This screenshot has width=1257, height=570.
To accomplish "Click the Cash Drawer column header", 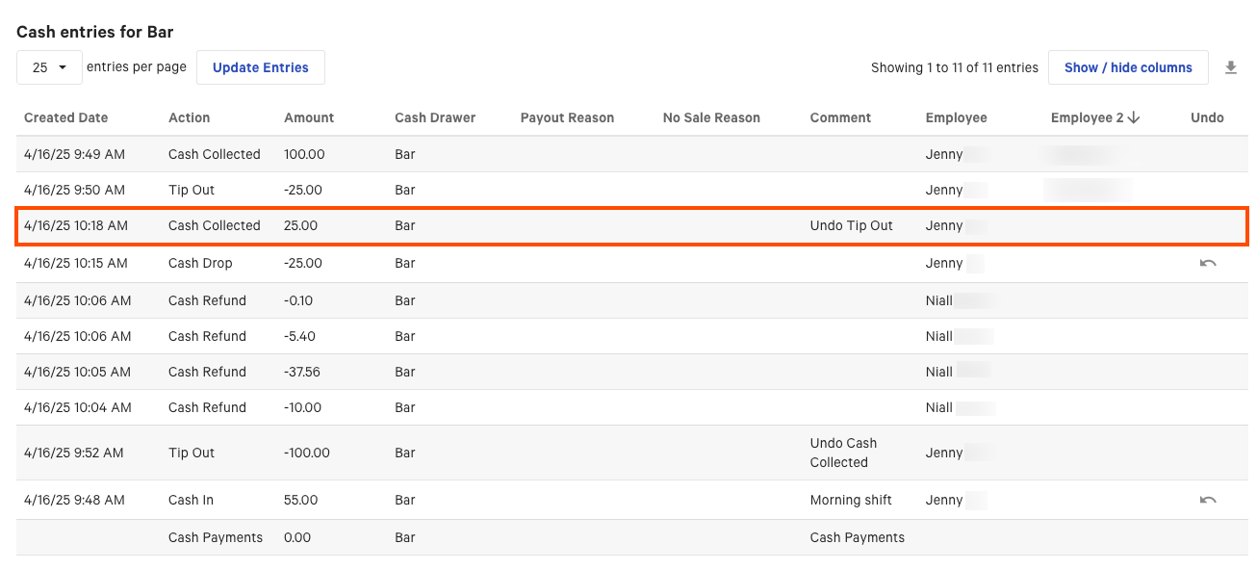I will [435, 117].
